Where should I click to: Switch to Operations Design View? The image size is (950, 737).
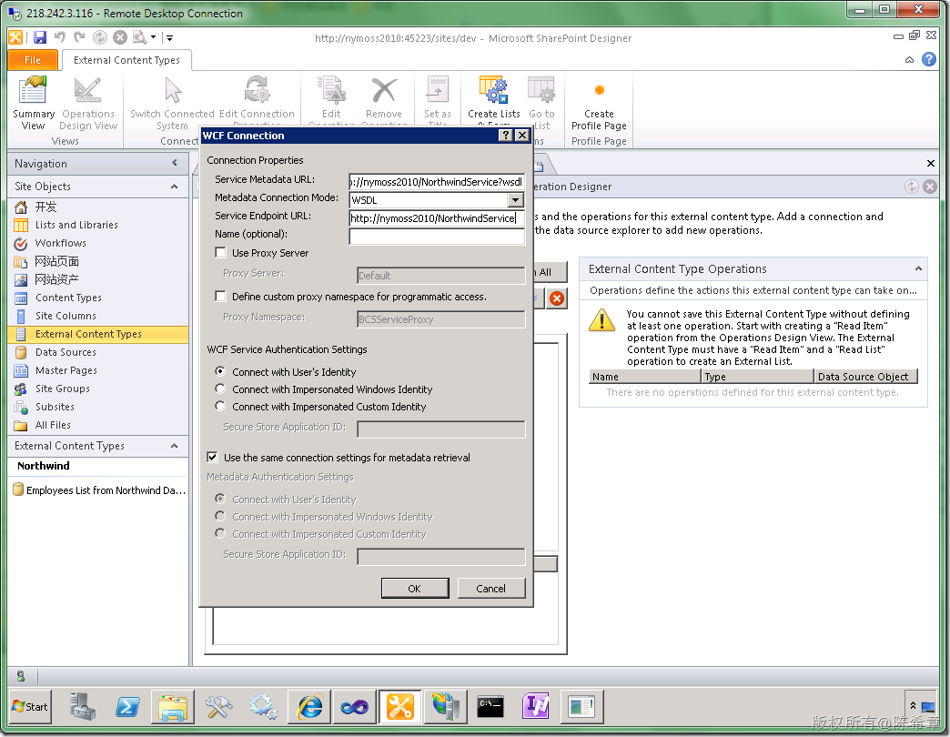pyautogui.click(x=88, y=103)
